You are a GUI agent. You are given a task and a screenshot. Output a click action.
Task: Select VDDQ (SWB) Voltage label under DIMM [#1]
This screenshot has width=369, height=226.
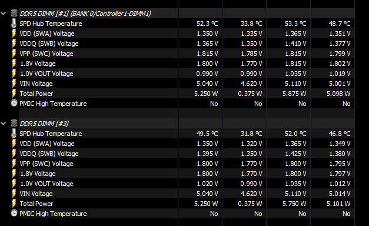[49, 44]
